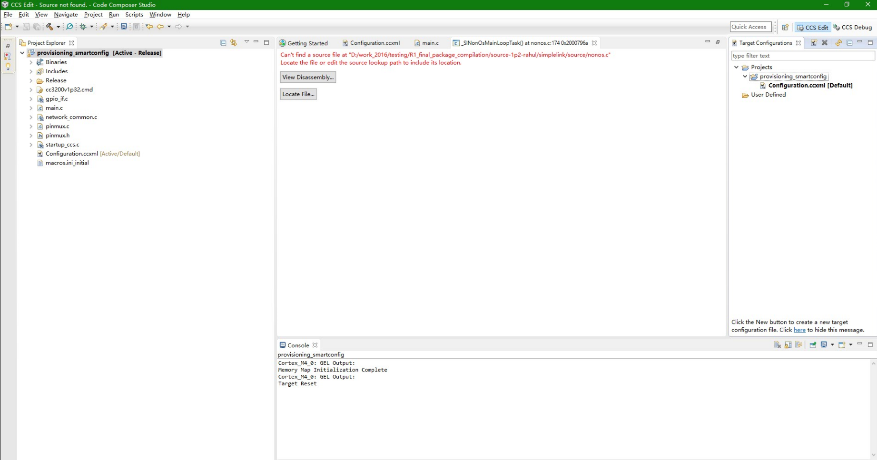Click the Open Console icon

(x=842, y=345)
